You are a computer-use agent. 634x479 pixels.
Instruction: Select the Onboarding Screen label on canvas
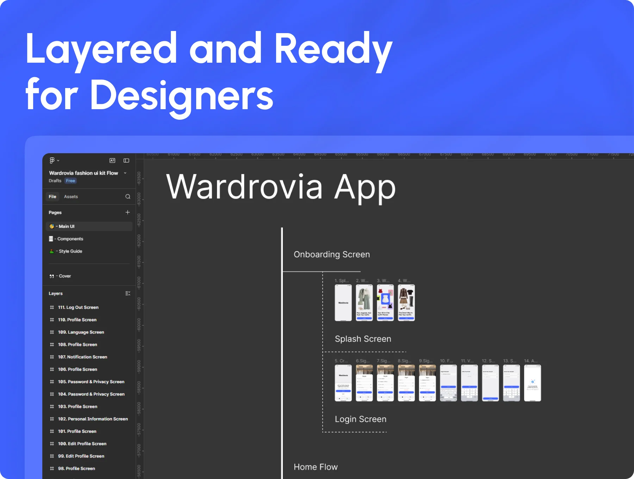(x=332, y=254)
